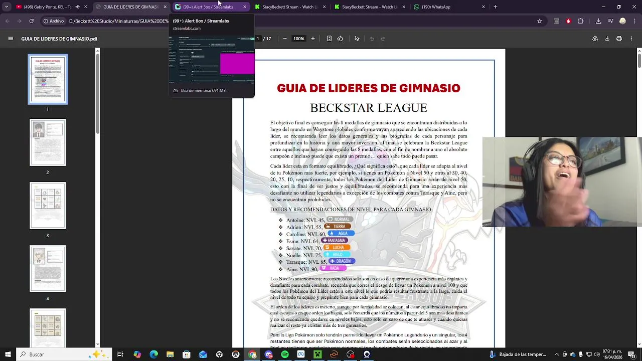Open the tab search dropdown

7,7
